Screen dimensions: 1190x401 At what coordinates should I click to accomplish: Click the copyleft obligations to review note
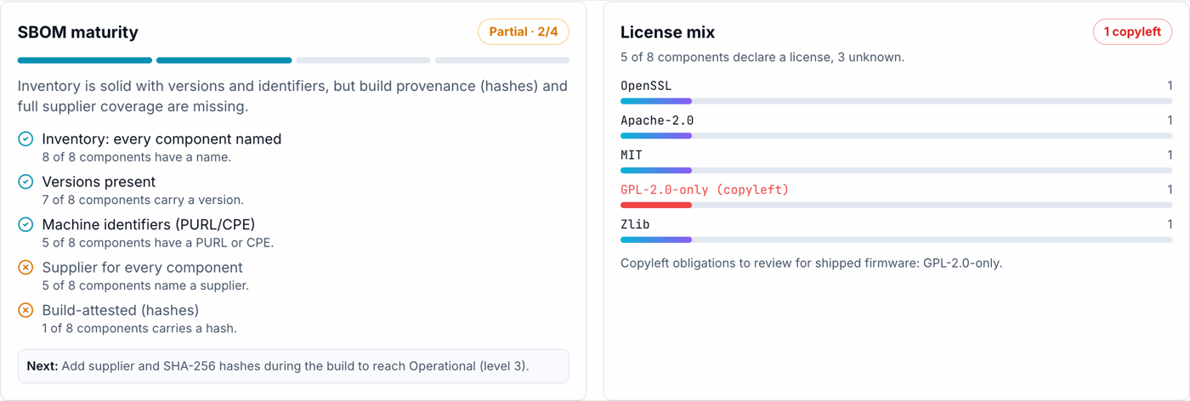pyautogui.click(x=812, y=263)
